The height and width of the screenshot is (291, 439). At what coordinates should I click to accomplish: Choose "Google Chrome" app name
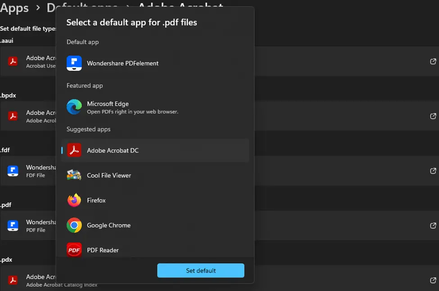coord(109,225)
